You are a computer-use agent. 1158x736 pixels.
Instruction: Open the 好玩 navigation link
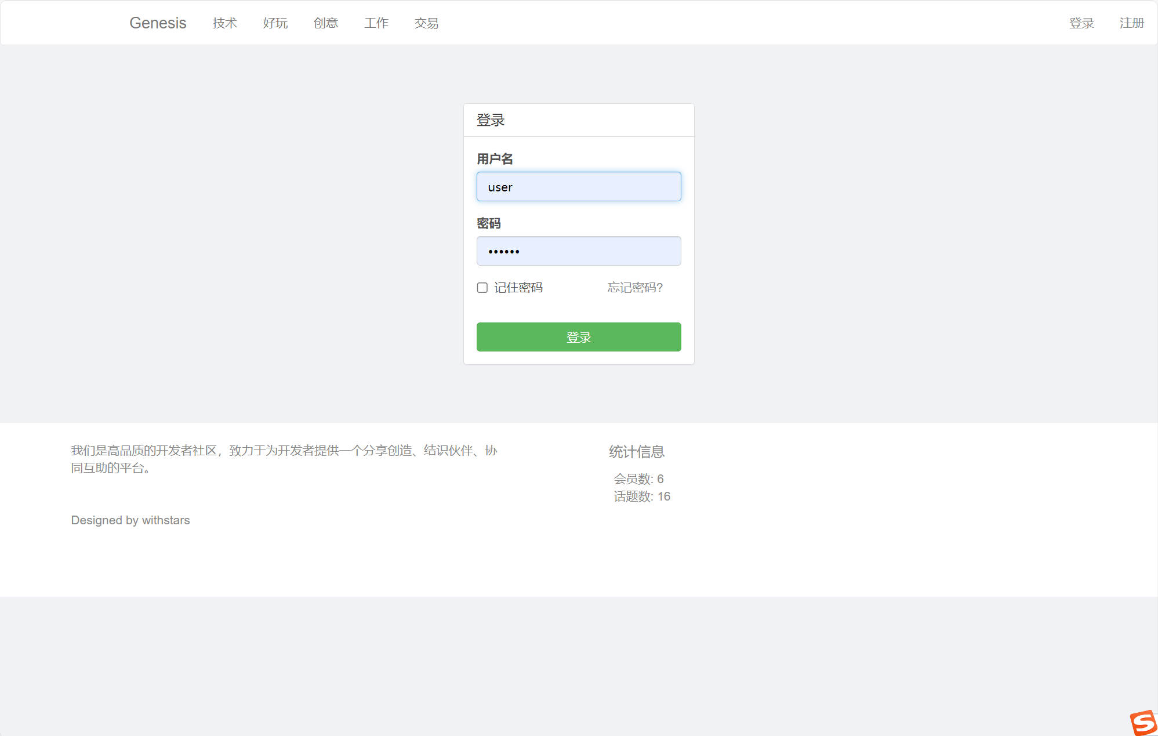(275, 23)
